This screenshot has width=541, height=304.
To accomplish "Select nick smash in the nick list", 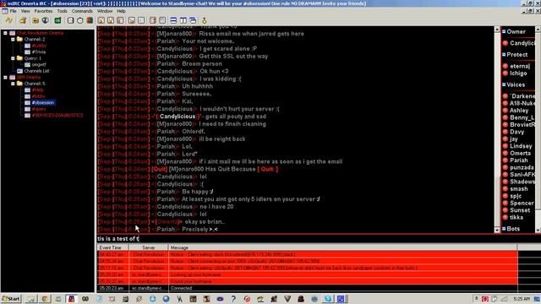I will coord(518,189).
